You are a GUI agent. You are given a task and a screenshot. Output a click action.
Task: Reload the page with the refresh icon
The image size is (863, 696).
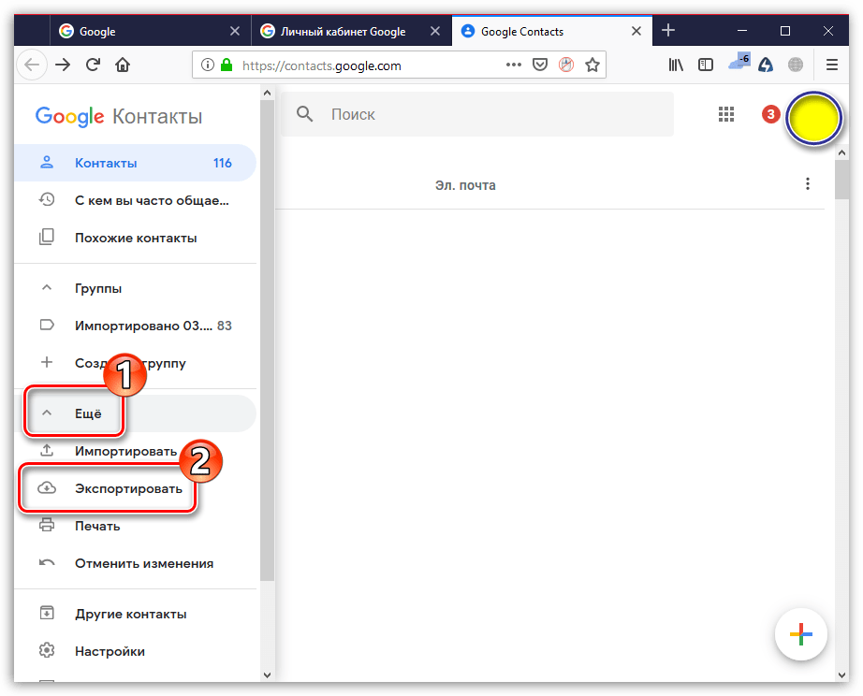point(93,65)
